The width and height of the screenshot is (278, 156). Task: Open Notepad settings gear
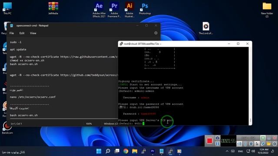point(156,33)
